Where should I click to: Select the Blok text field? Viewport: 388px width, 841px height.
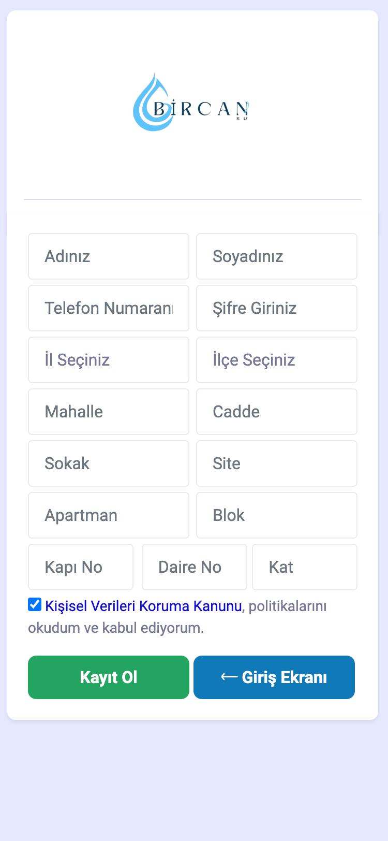277,515
